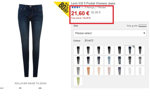Select the pale pink jeans swatch

click(x=109, y=71)
